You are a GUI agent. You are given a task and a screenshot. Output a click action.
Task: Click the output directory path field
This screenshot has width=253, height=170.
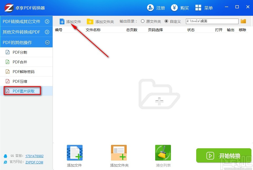pyautogui.click(x=212, y=21)
